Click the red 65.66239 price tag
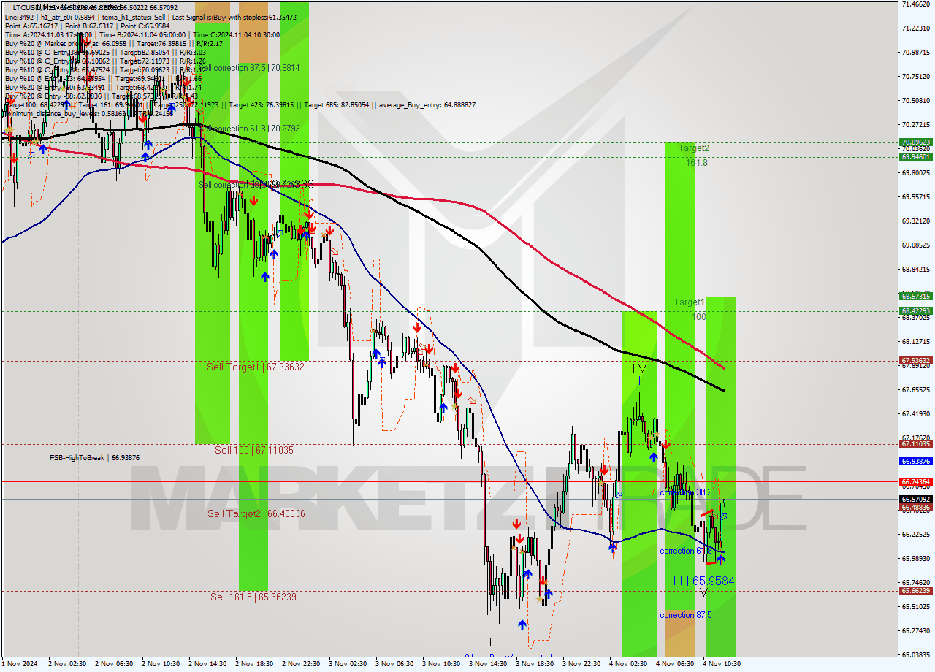Image resolution: width=935 pixels, height=672 pixels. click(x=915, y=591)
